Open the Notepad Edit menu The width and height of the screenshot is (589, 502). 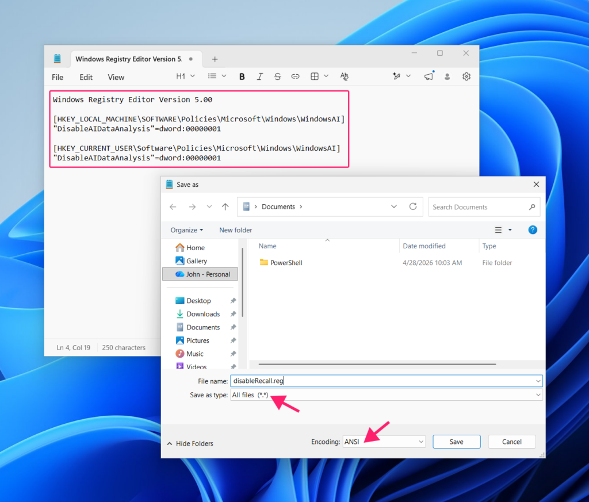pyautogui.click(x=86, y=78)
